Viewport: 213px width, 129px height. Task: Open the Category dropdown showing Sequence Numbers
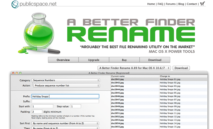(x=66, y=80)
